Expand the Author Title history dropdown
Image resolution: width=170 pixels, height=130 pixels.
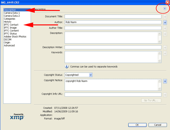165,28
